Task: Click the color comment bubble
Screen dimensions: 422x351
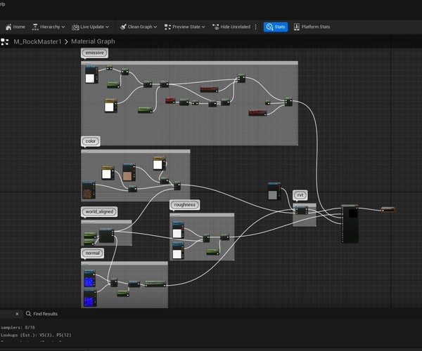Action: coord(91,141)
